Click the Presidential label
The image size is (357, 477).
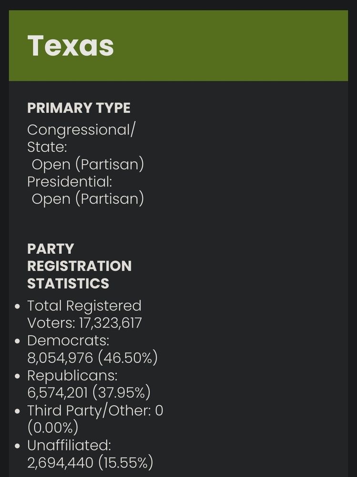(x=70, y=182)
